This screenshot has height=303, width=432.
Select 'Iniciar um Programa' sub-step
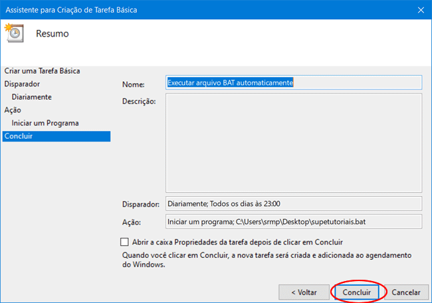[45, 124]
